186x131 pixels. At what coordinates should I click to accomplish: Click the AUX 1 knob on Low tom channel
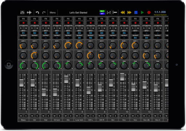79,45
